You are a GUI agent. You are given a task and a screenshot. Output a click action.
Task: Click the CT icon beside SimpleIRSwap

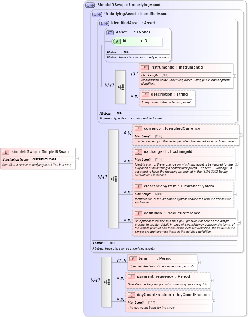click(90, 5)
